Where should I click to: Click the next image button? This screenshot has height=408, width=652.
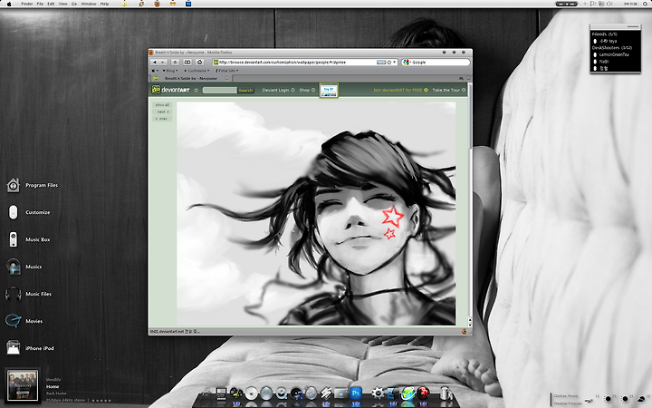pyautogui.click(x=162, y=112)
